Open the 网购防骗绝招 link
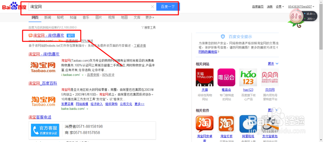Screen dimensions: 323x142 208,52
